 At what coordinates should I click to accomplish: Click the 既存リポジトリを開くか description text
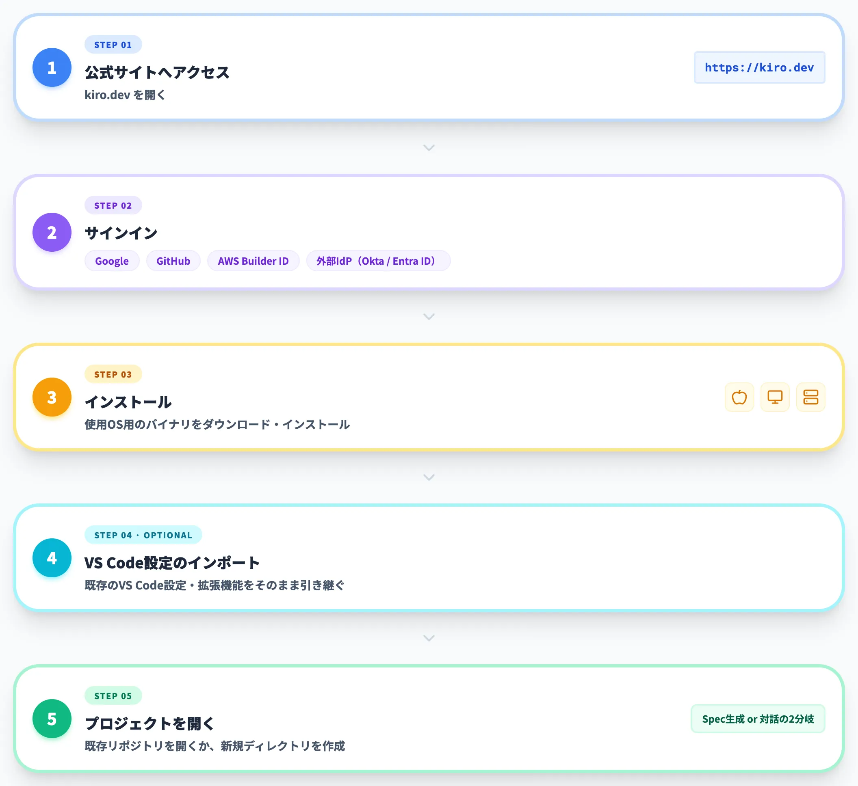(214, 746)
